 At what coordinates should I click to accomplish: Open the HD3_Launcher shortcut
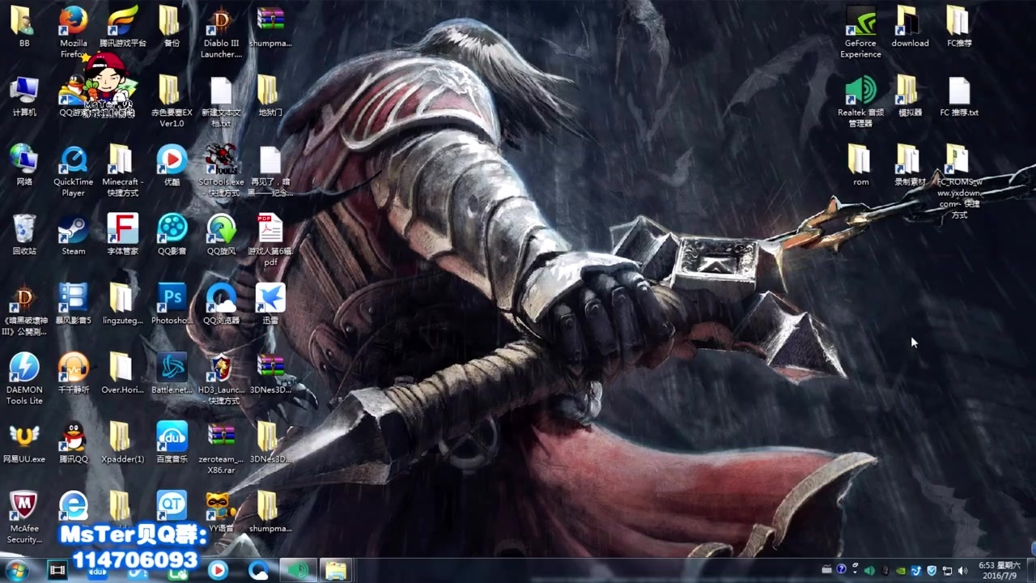coord(221,378)
